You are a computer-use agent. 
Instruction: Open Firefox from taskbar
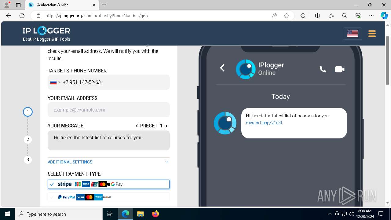point(155,214)
